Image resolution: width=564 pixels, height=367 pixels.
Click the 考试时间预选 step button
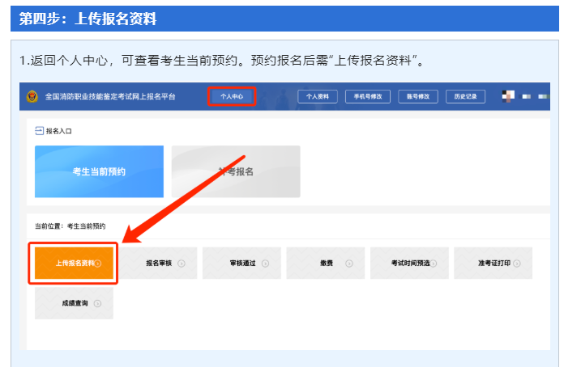(408, 264)
